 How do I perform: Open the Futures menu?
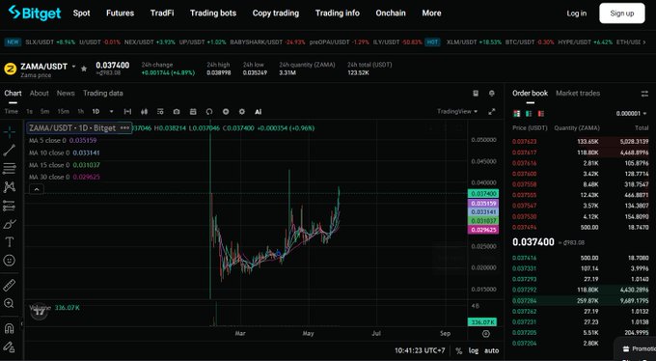pos(120,13)
